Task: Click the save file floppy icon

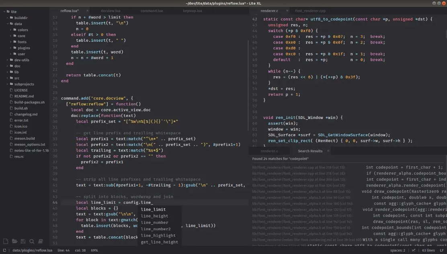Action: tap(23, 241)
